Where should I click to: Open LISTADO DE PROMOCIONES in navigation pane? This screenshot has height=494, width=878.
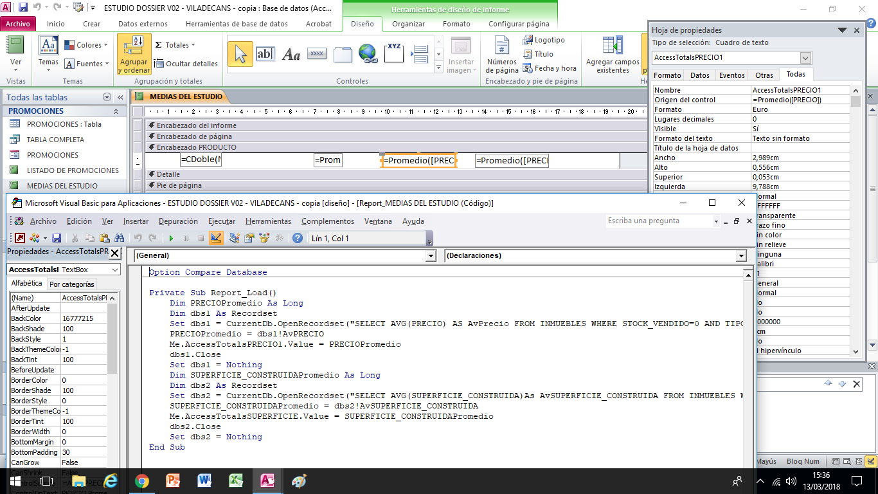(73, 170)
